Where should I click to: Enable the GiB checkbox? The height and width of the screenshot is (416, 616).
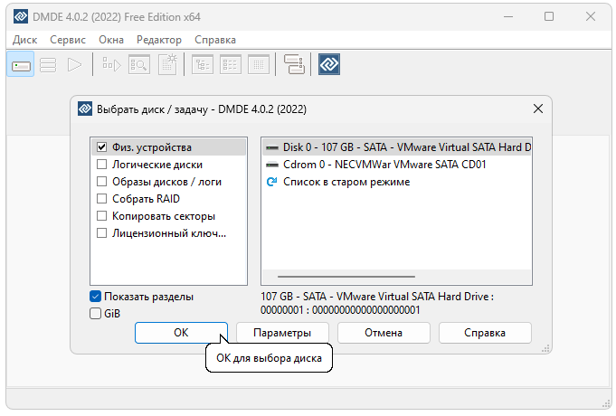[x=96, y=314]
